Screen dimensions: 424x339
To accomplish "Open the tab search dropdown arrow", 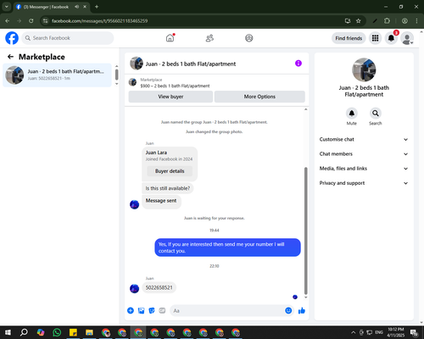I will [x=6, y=7].
